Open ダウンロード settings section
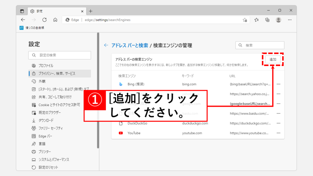The width and height of the screenshot is (313, 176). pos(46,120)
